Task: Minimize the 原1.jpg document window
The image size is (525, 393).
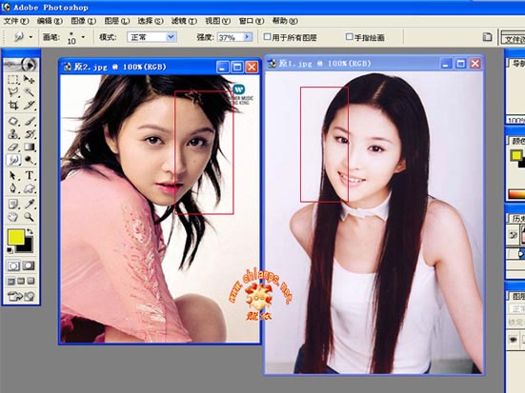Action: [x=446, y=63]
